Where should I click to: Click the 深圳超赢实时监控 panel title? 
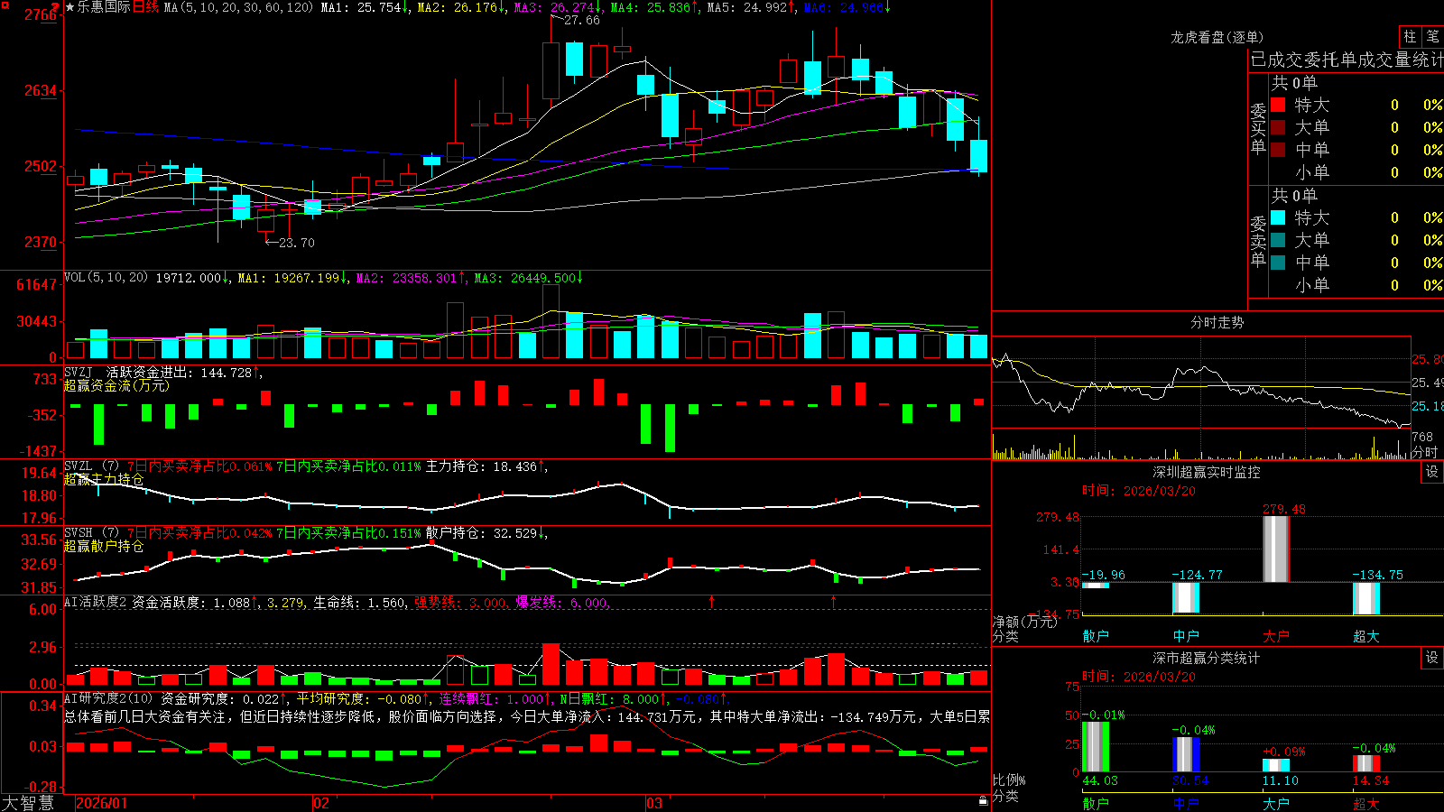point(1206,472)
